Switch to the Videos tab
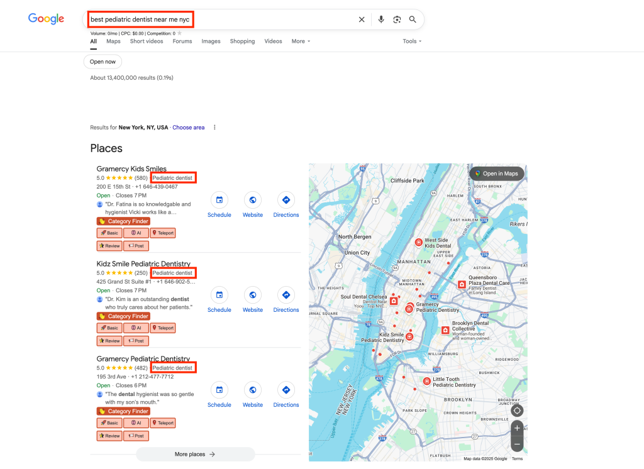Viewport: 644px width, 469px height. [x=273, y=41]
